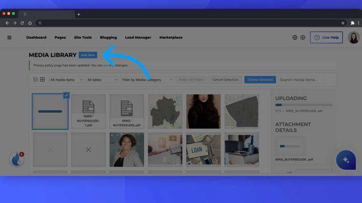
Task: Open Filter by Media Category dropdown
Action: (147, 80)
